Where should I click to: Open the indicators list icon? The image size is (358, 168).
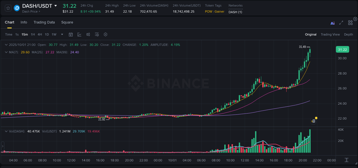[97, 34]
